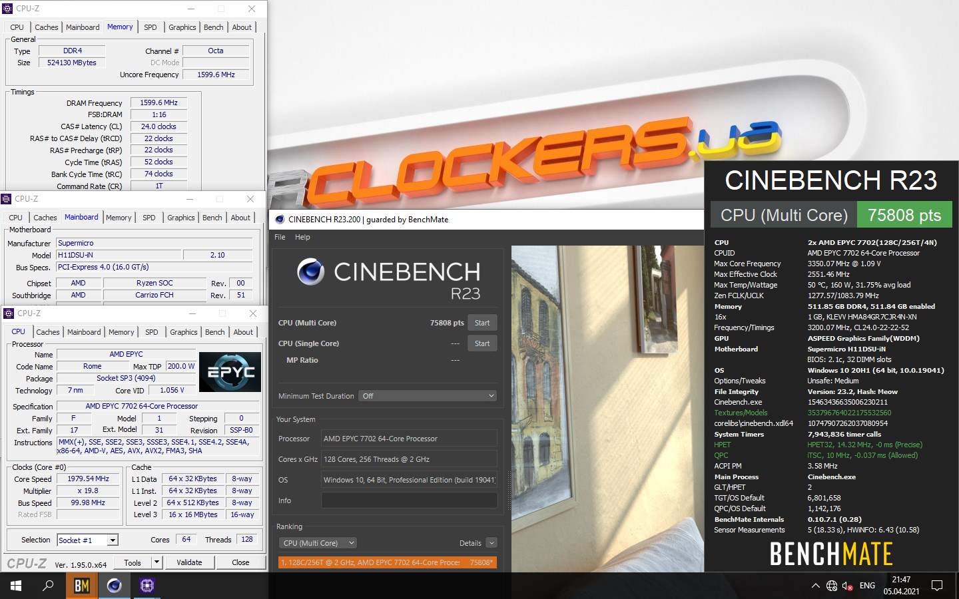Start the CPU (Single Core) test
Image resolution: width=959 pixels, height=599 pixels.
click(482, 343)
